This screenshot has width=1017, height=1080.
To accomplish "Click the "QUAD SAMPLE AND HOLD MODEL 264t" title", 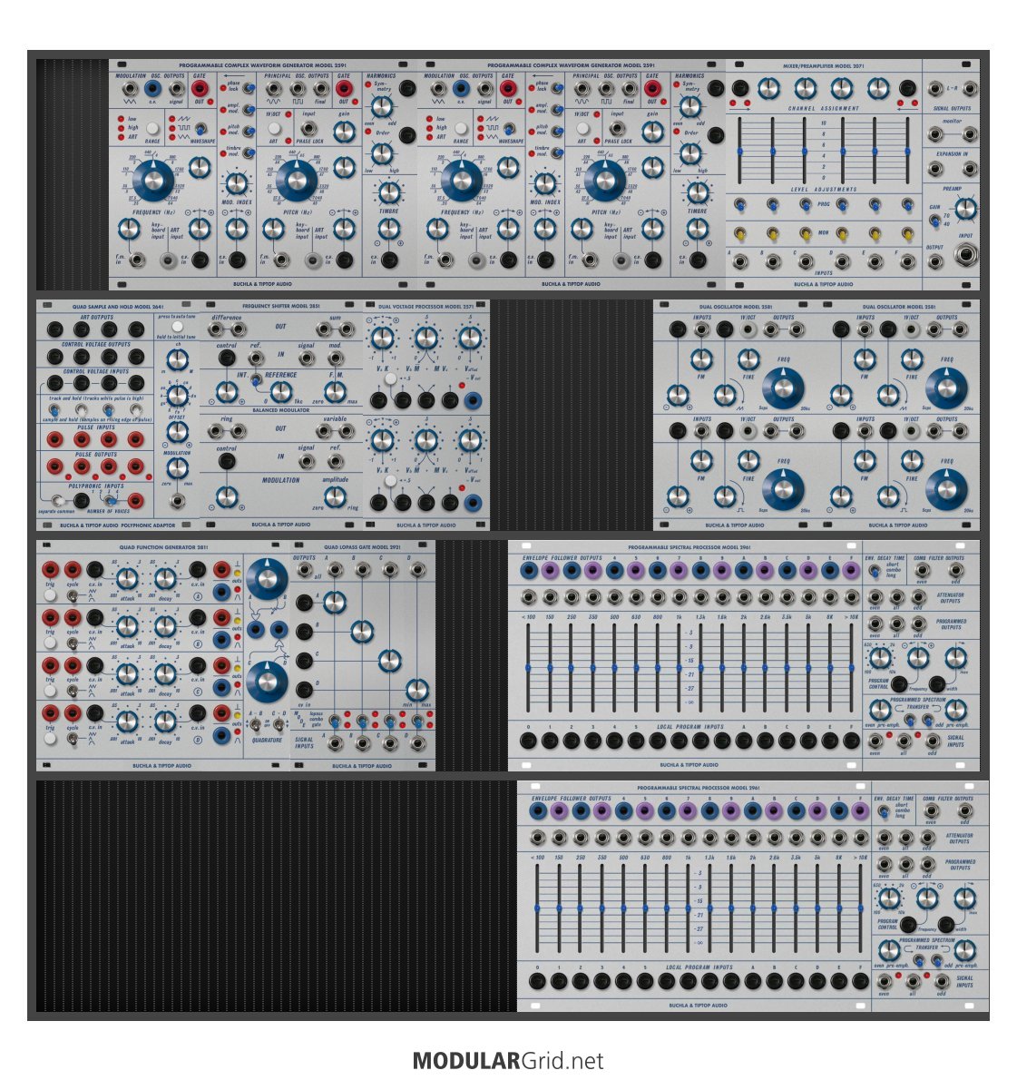I will (118, 307).
